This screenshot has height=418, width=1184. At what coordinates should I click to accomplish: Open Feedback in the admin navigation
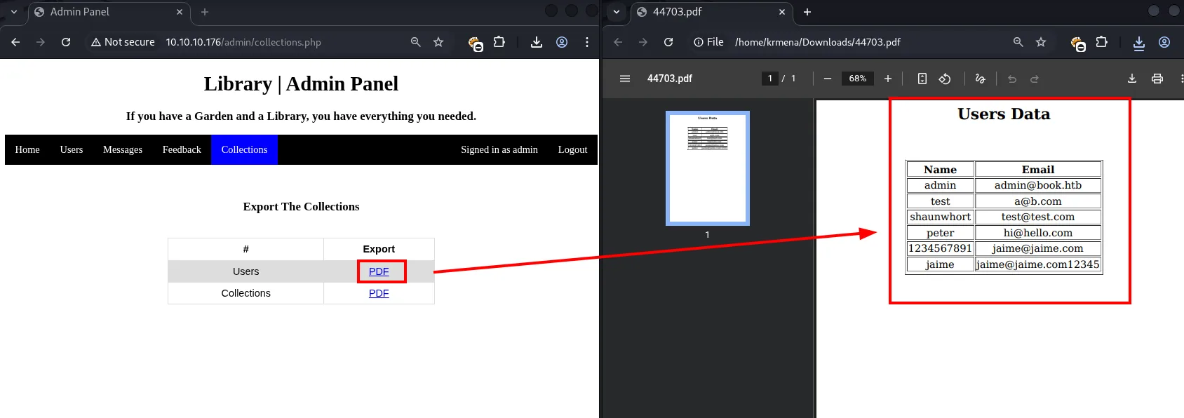point(182,149)
